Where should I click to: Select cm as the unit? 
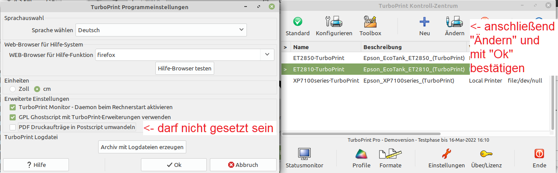(x=37, y=89)
